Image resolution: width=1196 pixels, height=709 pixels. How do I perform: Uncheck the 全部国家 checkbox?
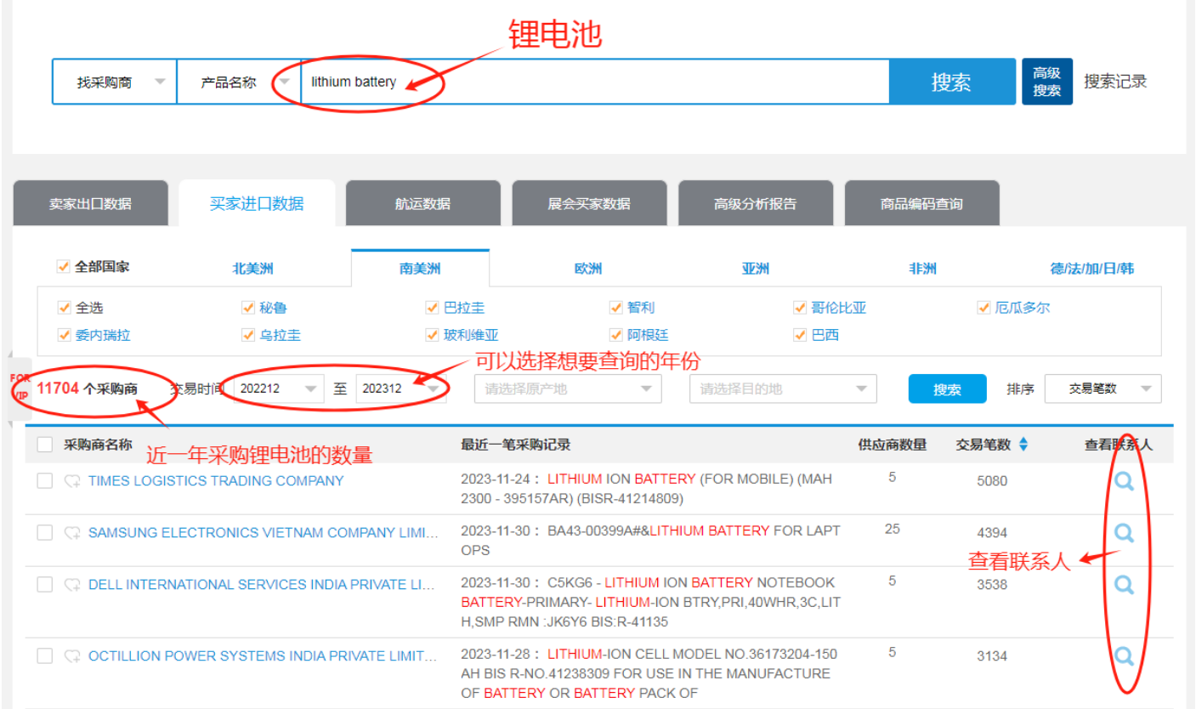coord(63,267)
